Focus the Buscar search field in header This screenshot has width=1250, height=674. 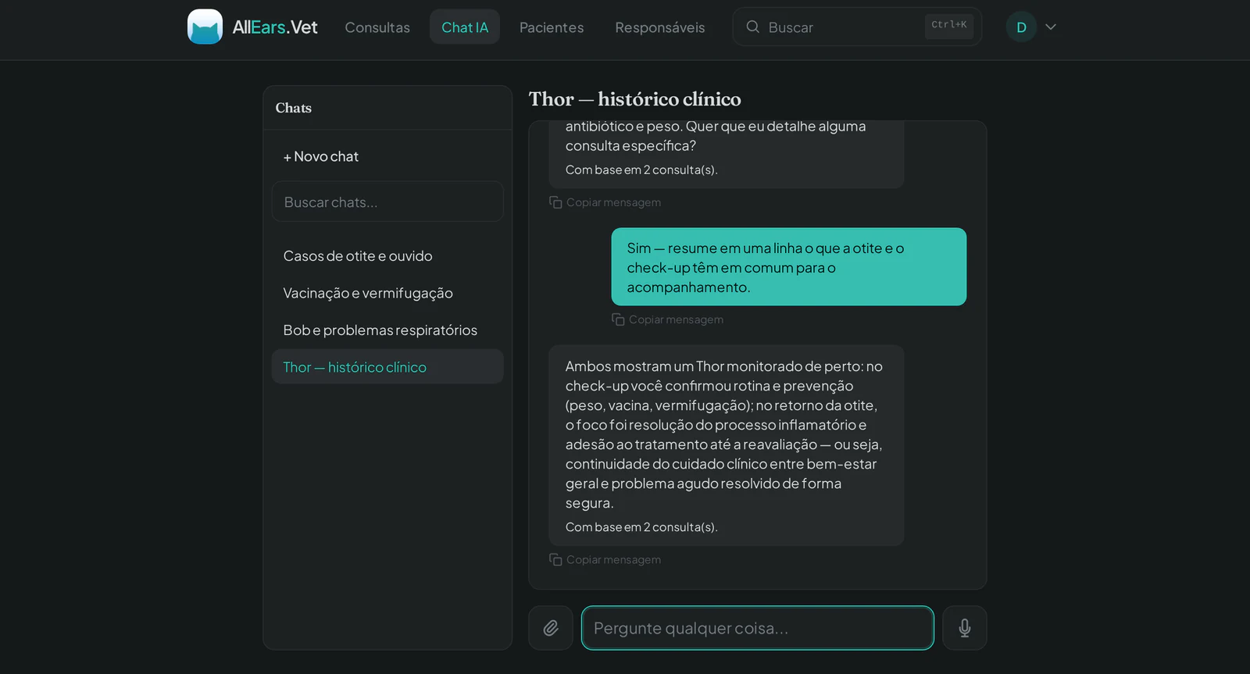857,27
